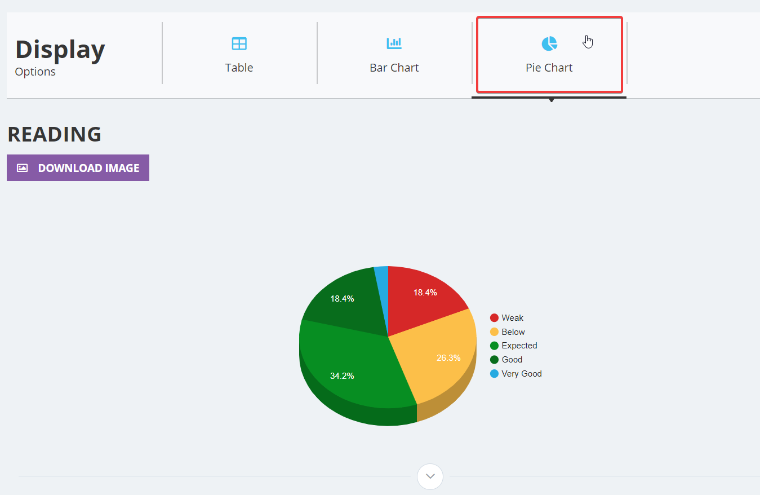The image size is (760, 495).
Task: Toggle the Weak legend label
Action: (513, 318)
